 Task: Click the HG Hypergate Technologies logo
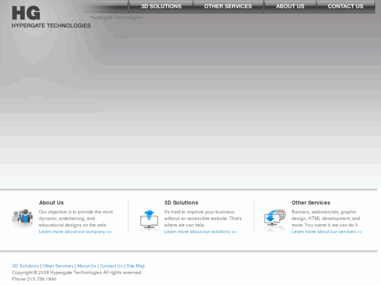pos(51,17)
